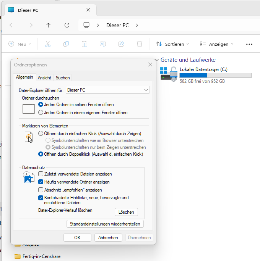Click the Cut scissors icon in toolbar
260x261 pixels.
48,44
